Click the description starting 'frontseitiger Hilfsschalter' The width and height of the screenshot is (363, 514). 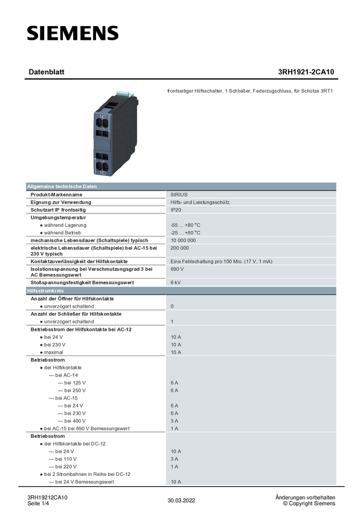point(249,91)
